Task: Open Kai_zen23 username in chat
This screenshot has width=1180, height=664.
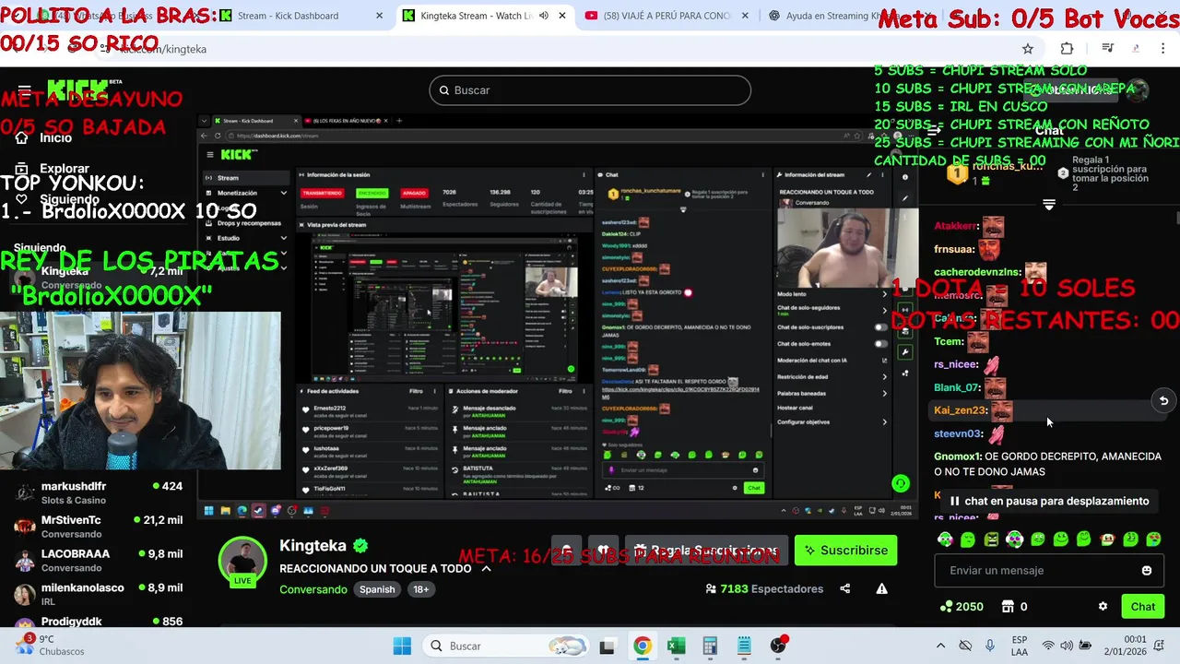Action: pos(959,410)
